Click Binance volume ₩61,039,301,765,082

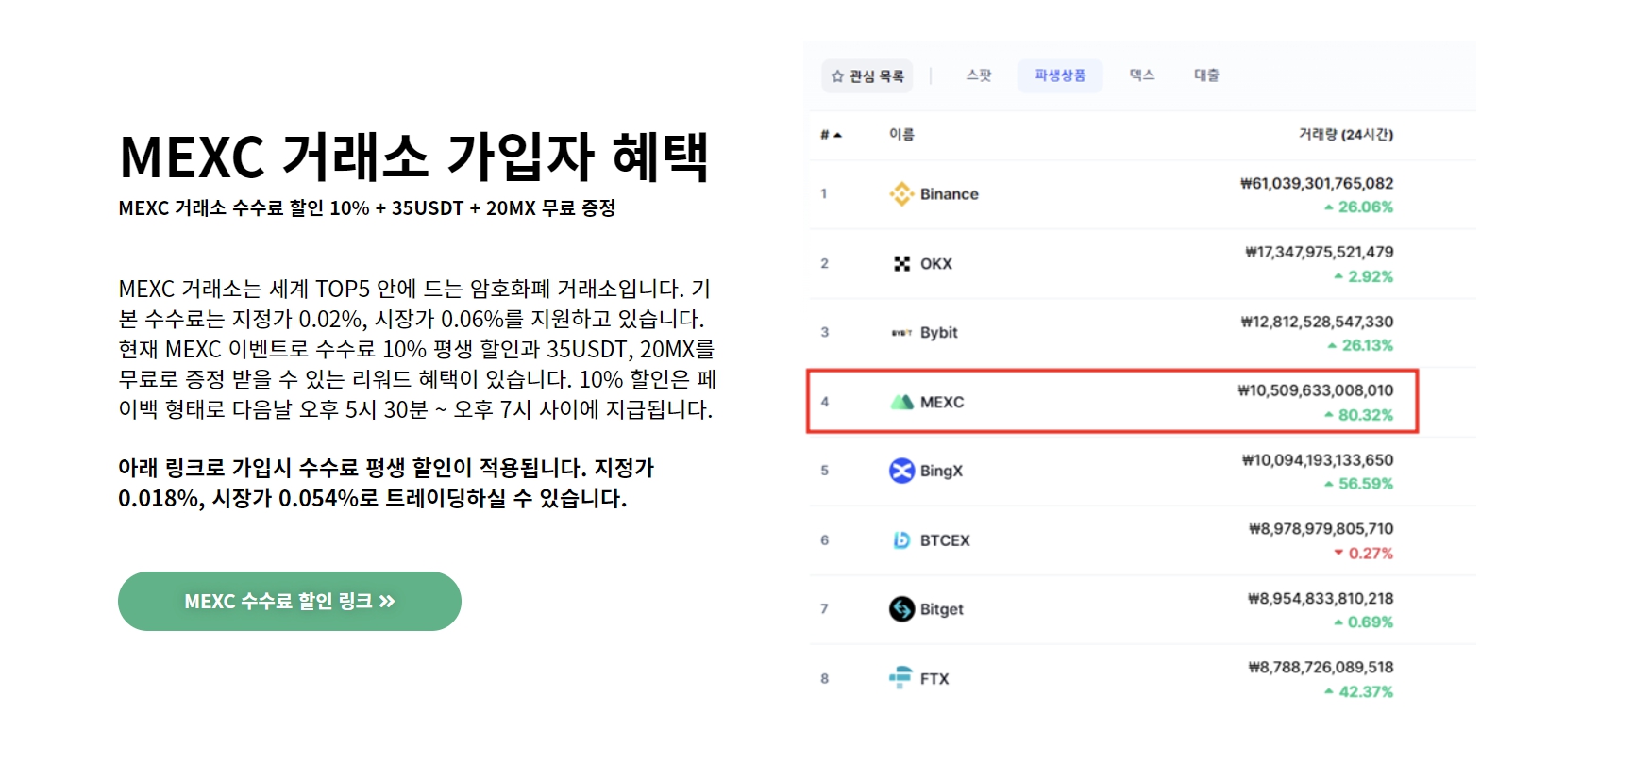pos(1317,183)
